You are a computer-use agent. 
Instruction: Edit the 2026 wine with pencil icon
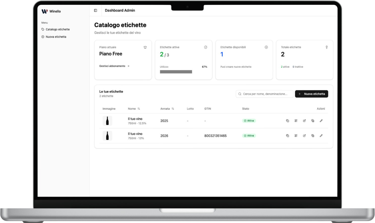pos(321,136)
